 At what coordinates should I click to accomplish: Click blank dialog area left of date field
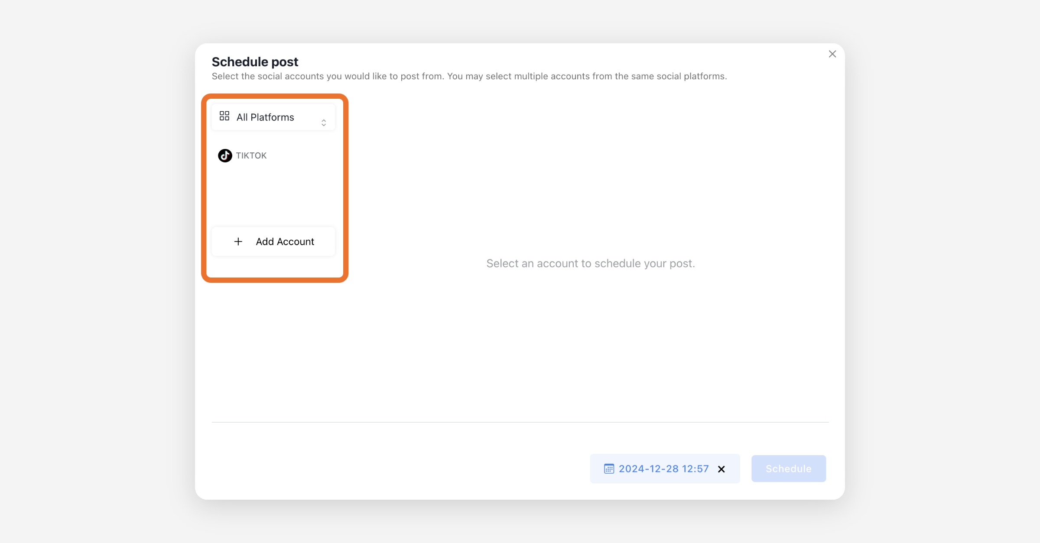point(390,469)
